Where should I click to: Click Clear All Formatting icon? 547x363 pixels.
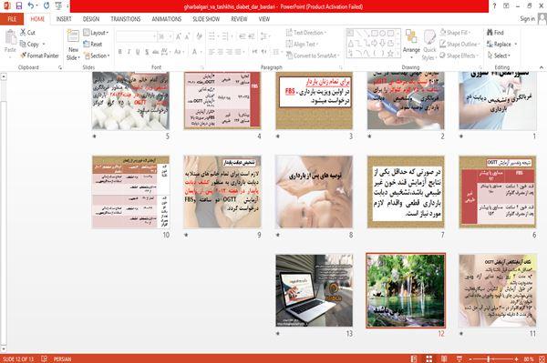click(199, 36)
